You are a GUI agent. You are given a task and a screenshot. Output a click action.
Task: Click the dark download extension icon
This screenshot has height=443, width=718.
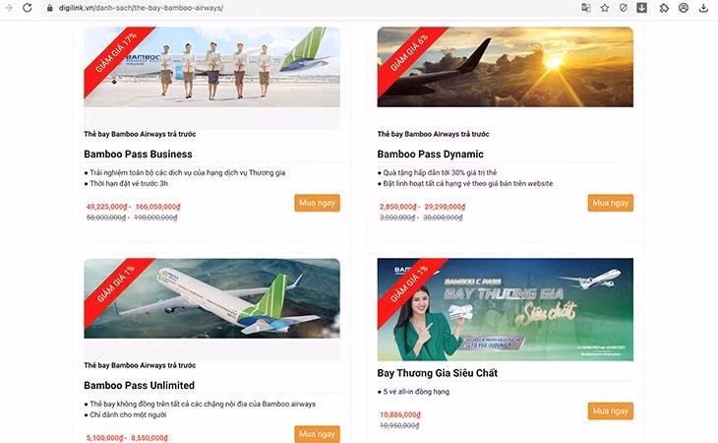[642, 7]
